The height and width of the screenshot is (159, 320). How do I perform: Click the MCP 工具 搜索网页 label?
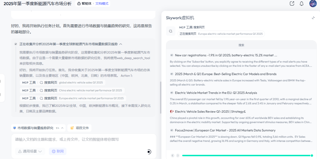[192, 27]
